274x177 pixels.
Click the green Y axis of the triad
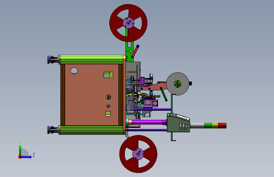pyautogui.click(x=20, y=151)
